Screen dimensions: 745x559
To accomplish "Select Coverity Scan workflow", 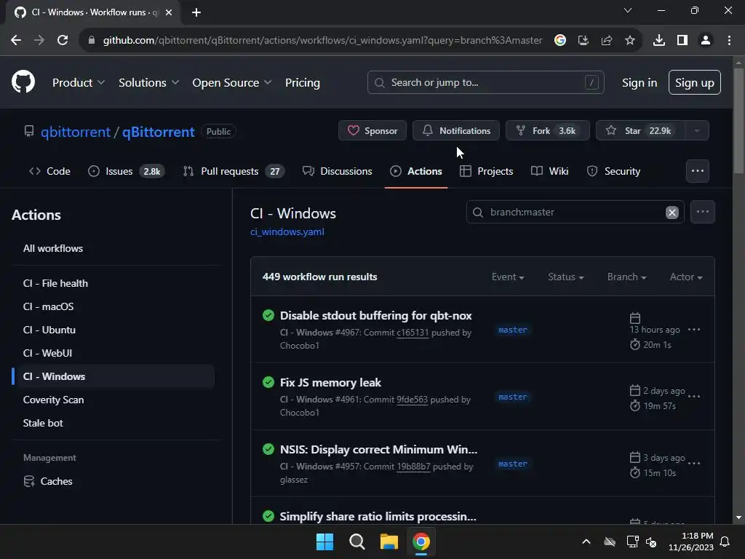I will coord(53,400).
